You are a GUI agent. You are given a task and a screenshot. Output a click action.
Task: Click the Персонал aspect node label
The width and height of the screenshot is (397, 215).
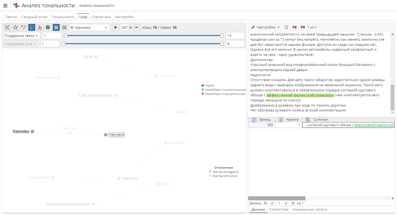130,178
